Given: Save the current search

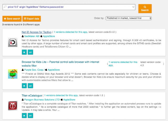Looking at the screenshot, I should [x=12, y=19].
